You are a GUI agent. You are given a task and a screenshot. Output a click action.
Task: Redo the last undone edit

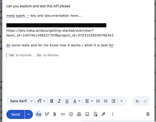(145, 101)
